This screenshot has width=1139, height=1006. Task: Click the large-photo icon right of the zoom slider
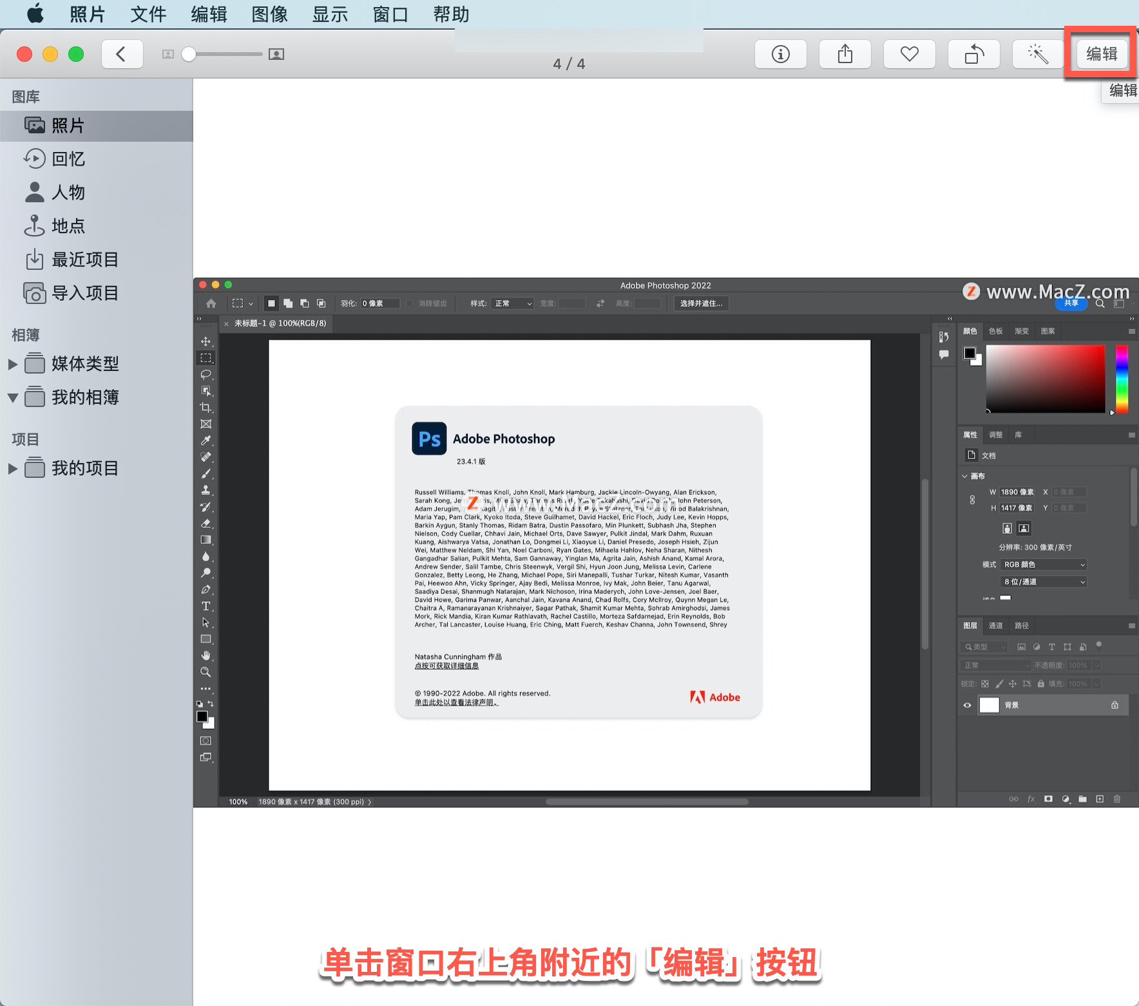[x=276, y=54]
